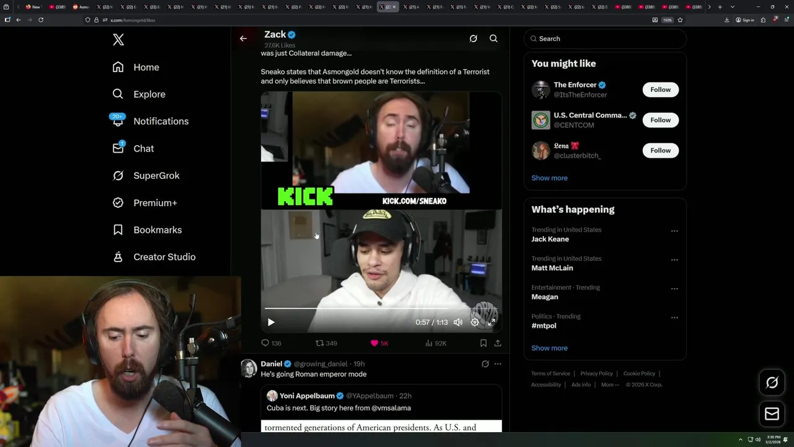Open more options for Jack Keane trend

[674, 231]
